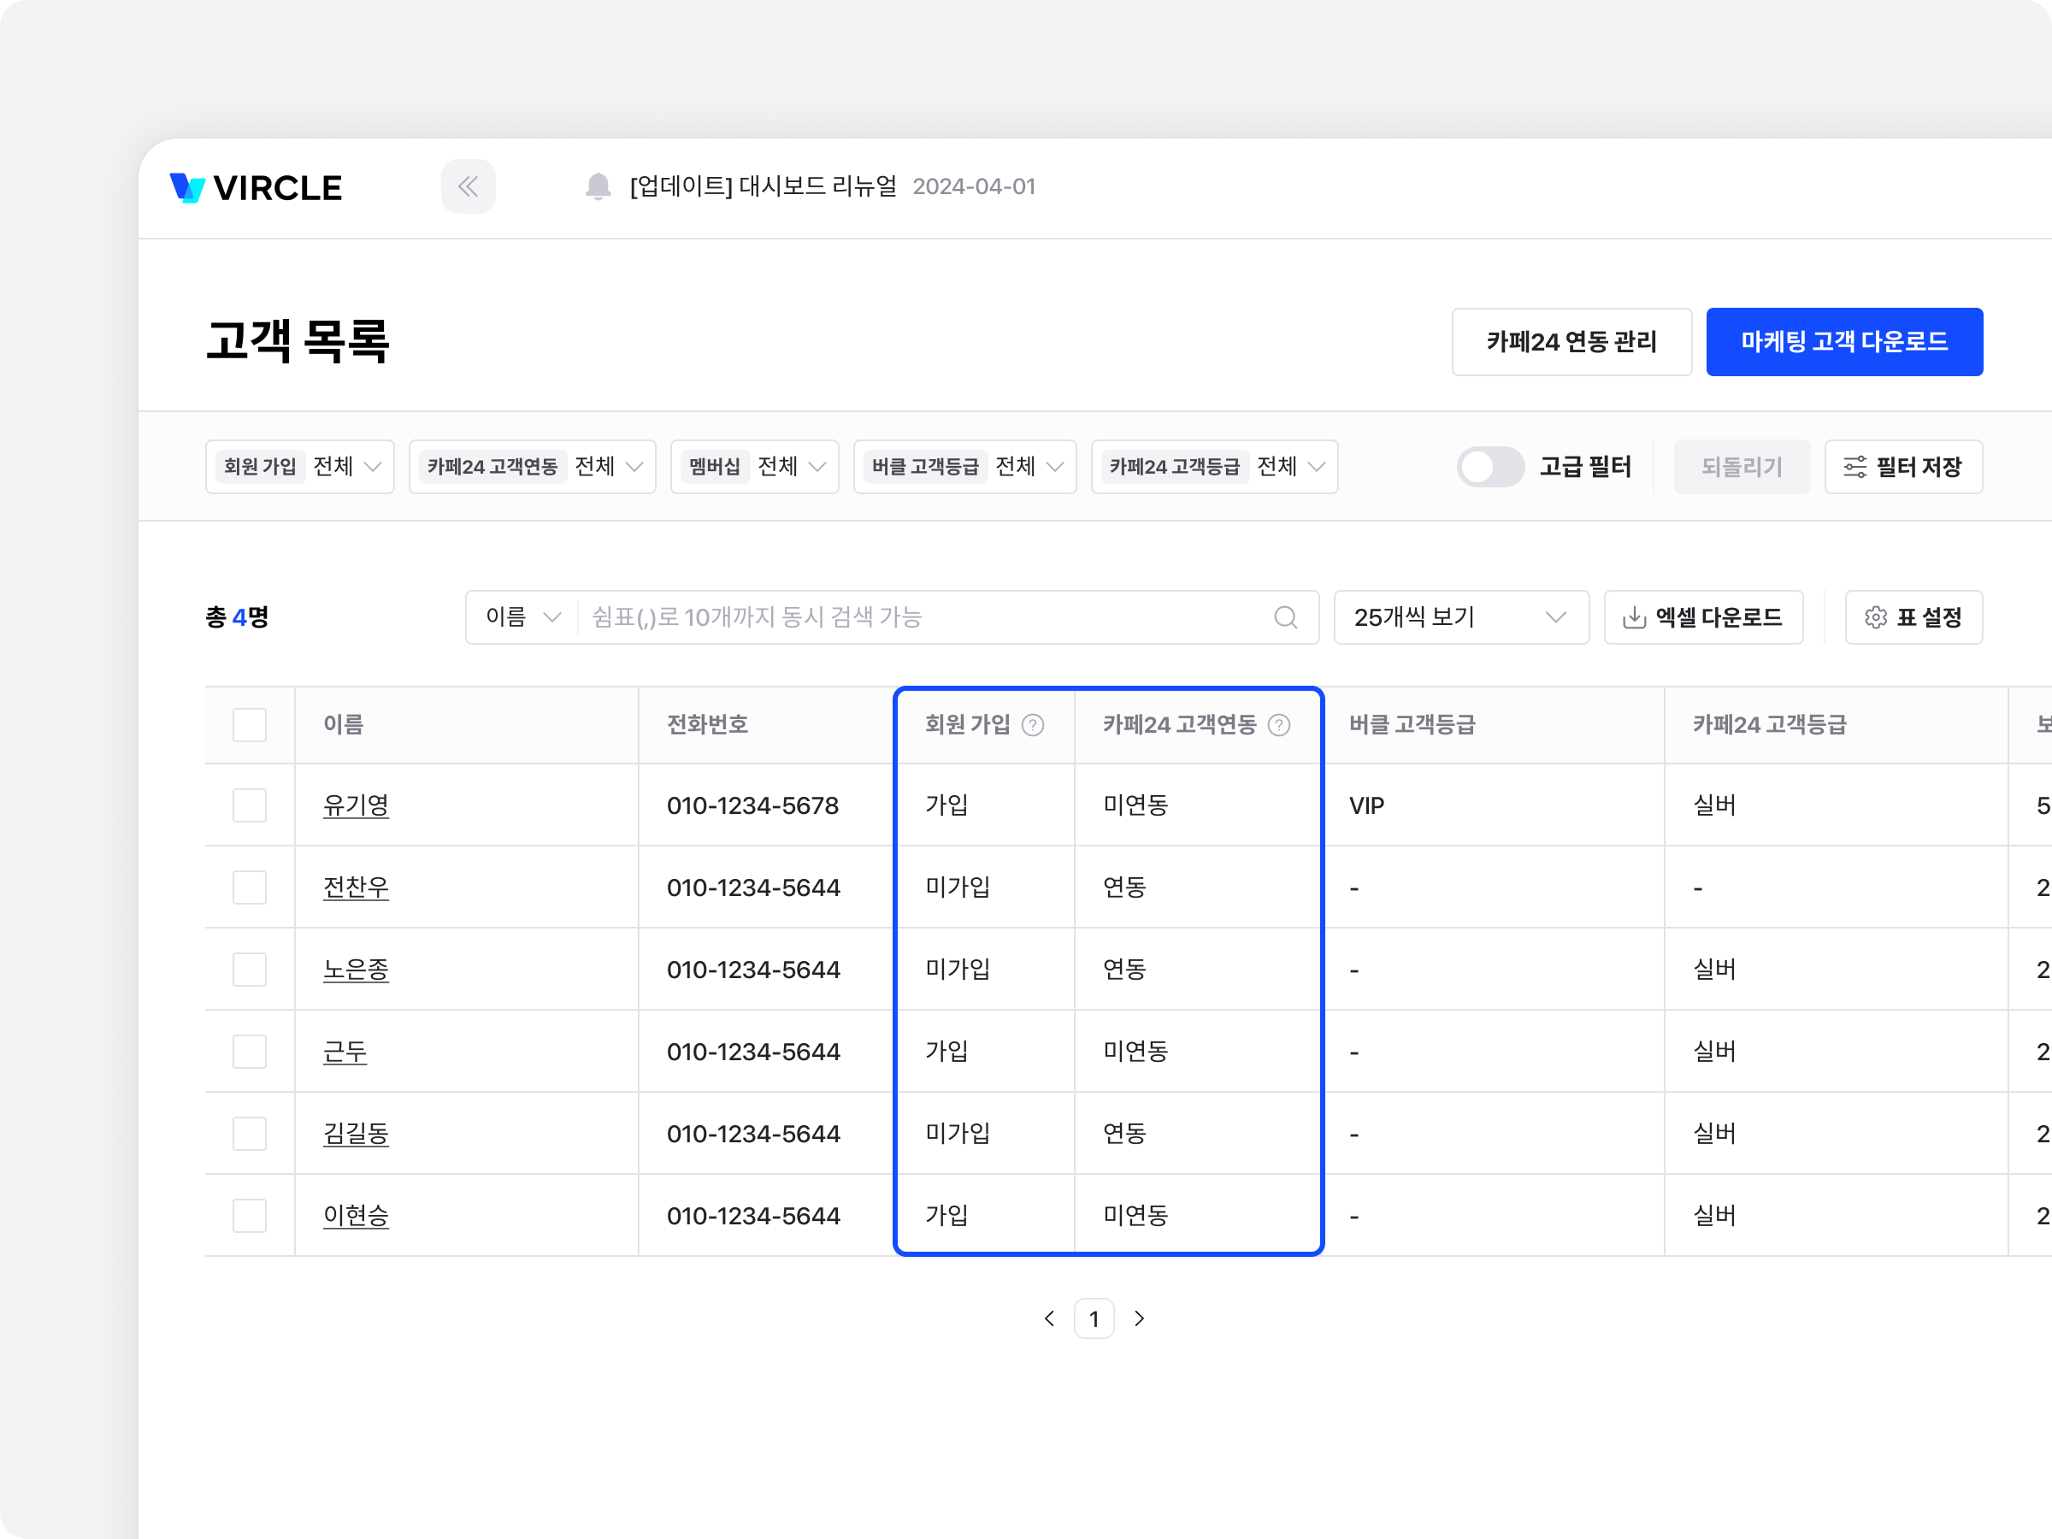Collapse sidebar with double-chevron icon
This screenshot has width=2052, height=1539.
point(468,186)
